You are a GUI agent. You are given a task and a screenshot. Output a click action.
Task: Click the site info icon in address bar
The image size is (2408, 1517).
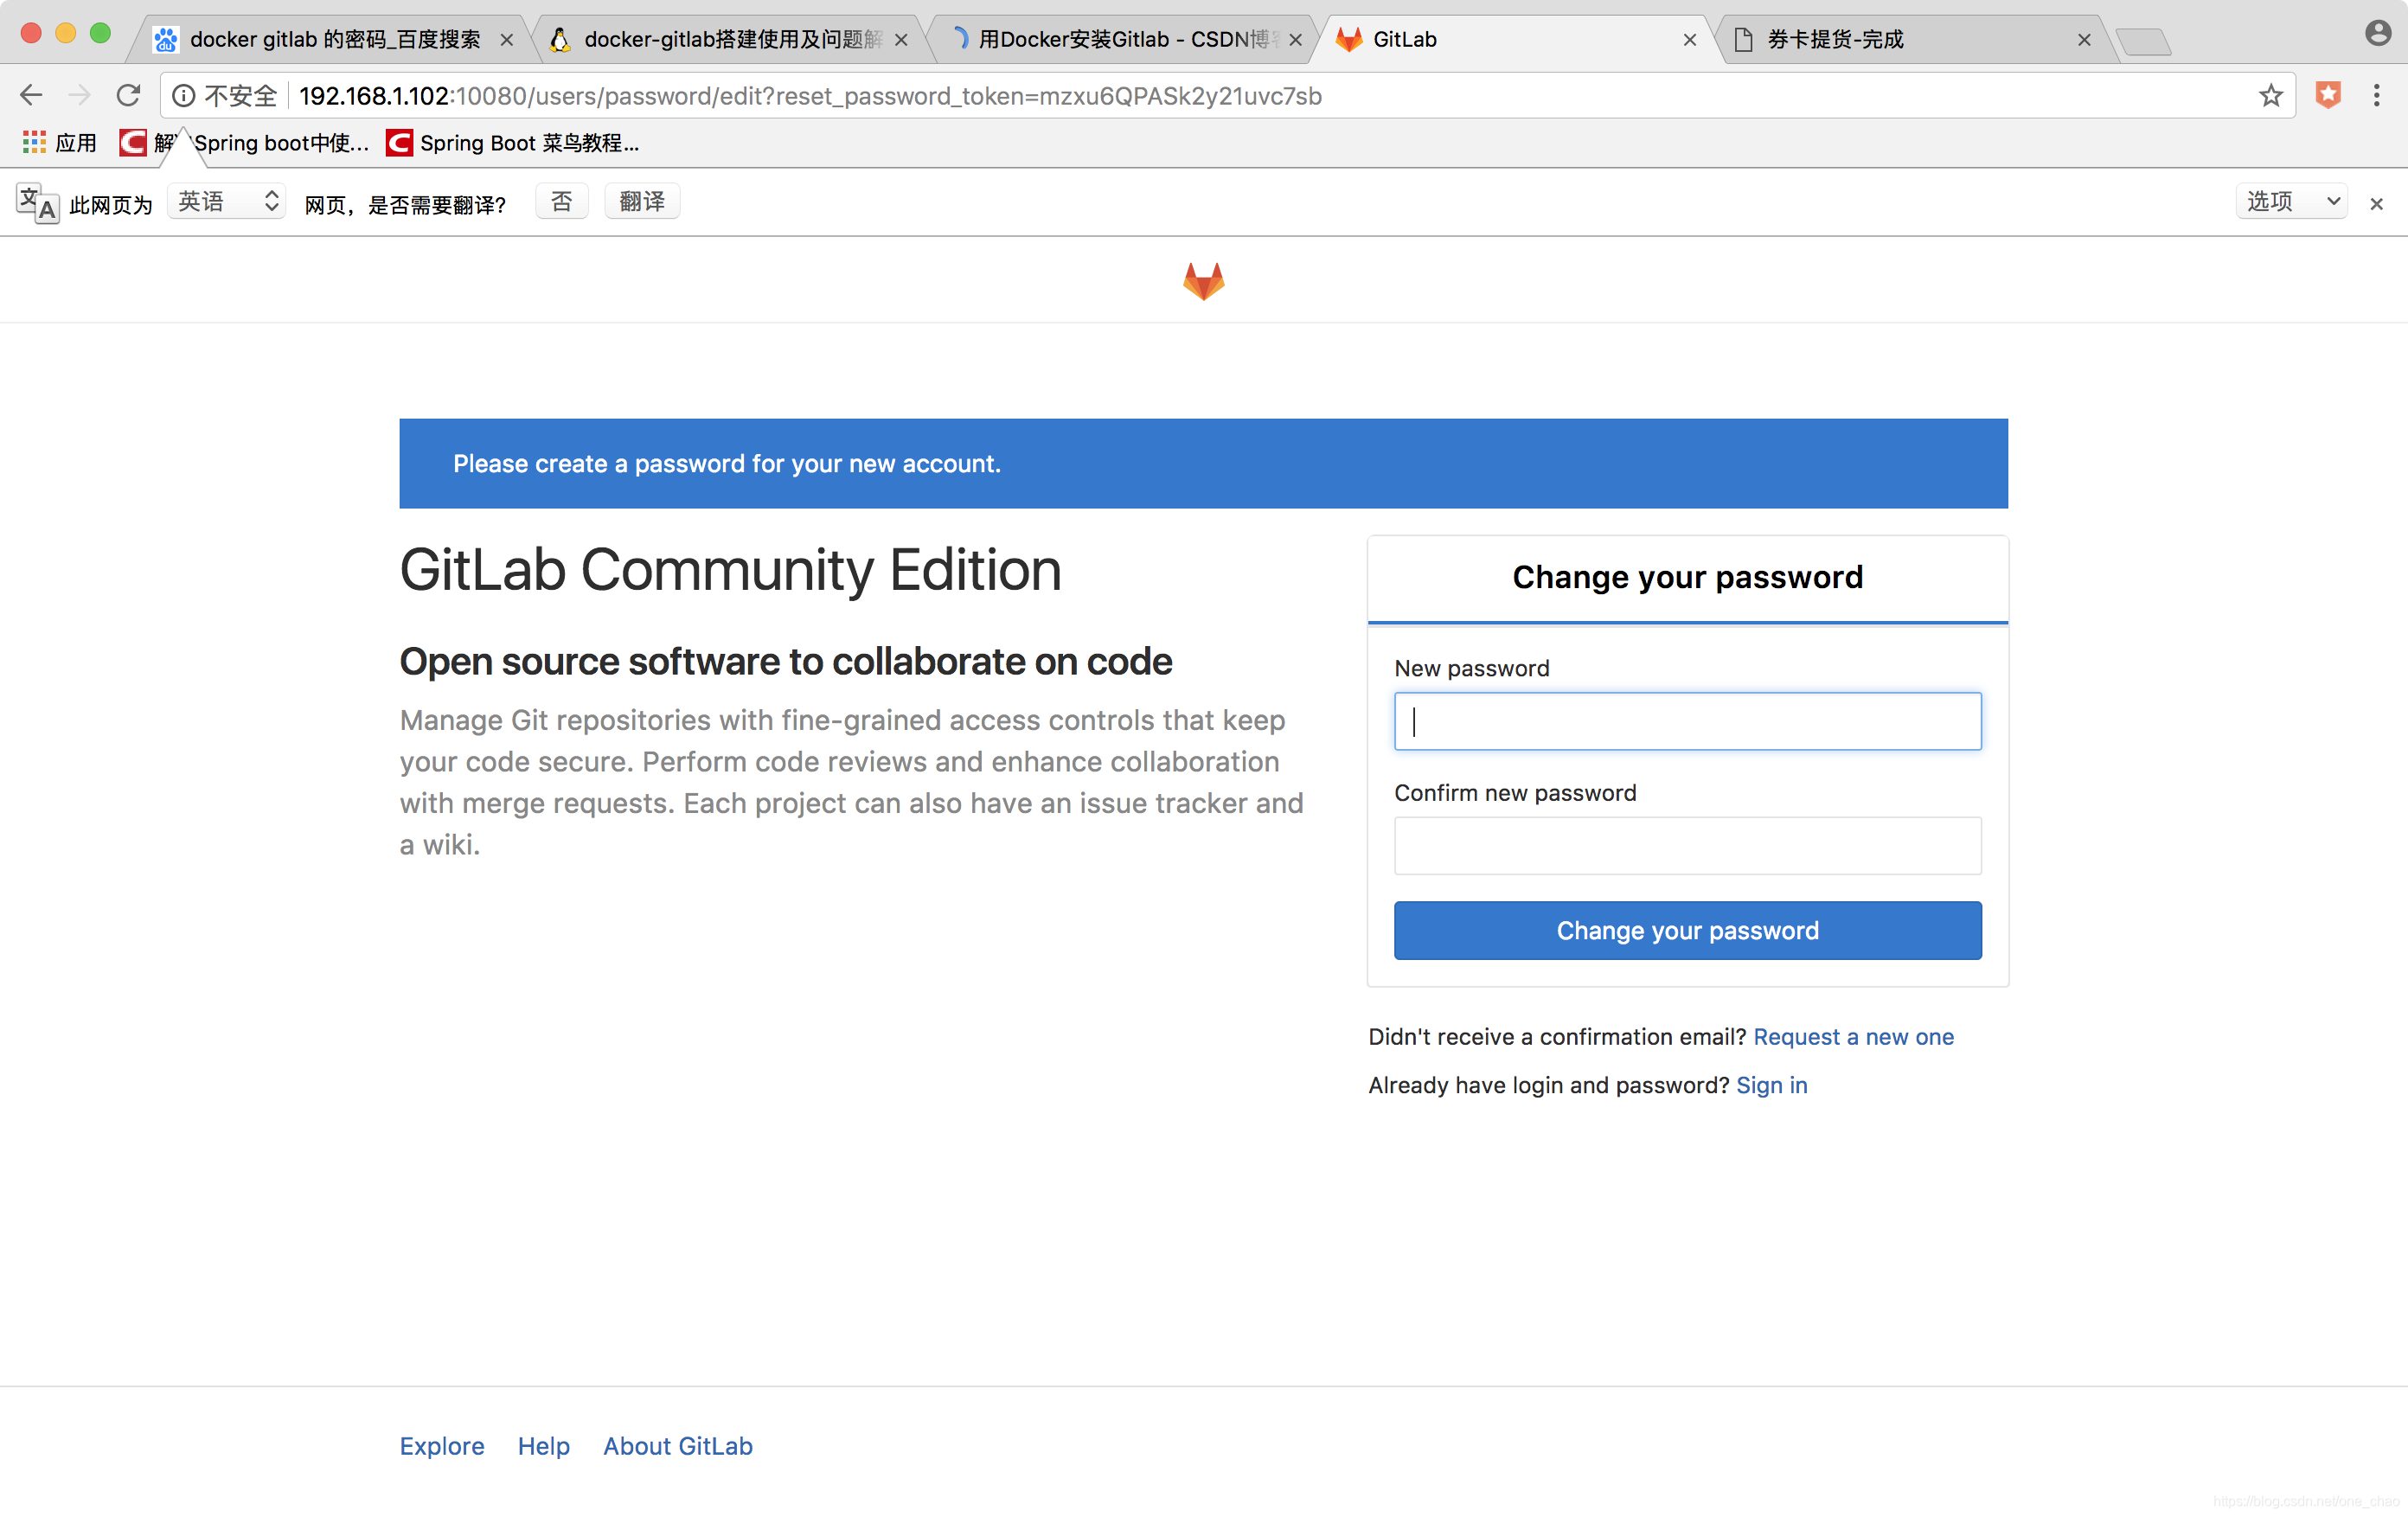click(183, 96)
